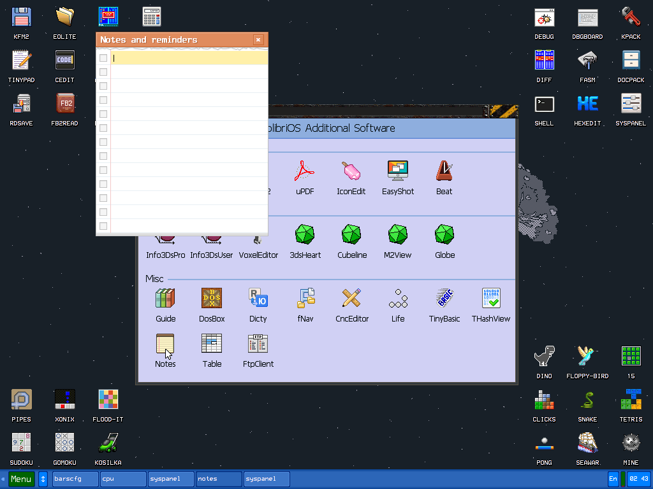Viewport: 653px width, 489px height.
Task: Start the MINE minesweeper game
Action: tap(631, 443)
